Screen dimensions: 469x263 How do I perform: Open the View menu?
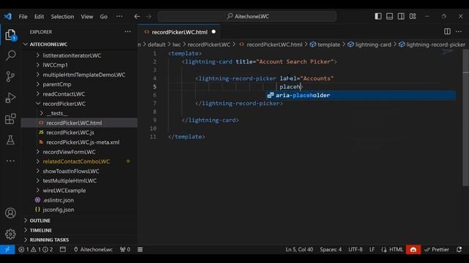86,16
